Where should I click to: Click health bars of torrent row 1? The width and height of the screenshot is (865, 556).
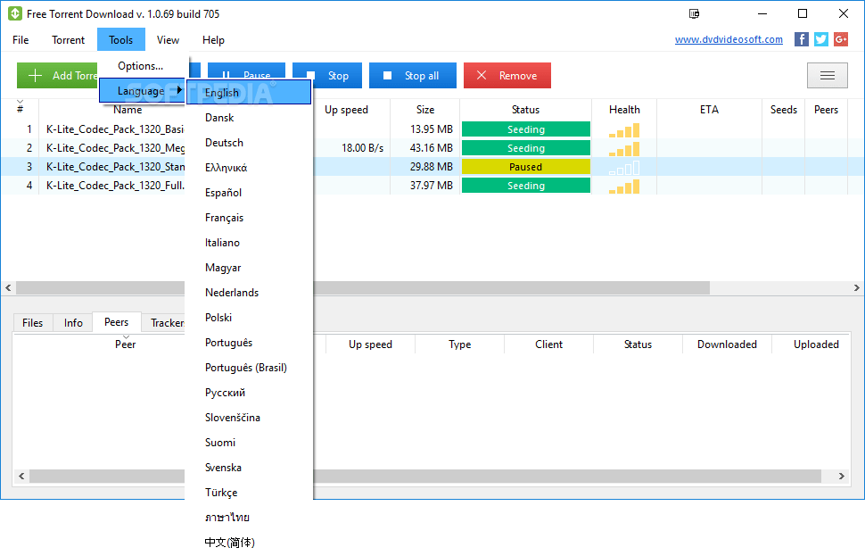click(624, 130)
